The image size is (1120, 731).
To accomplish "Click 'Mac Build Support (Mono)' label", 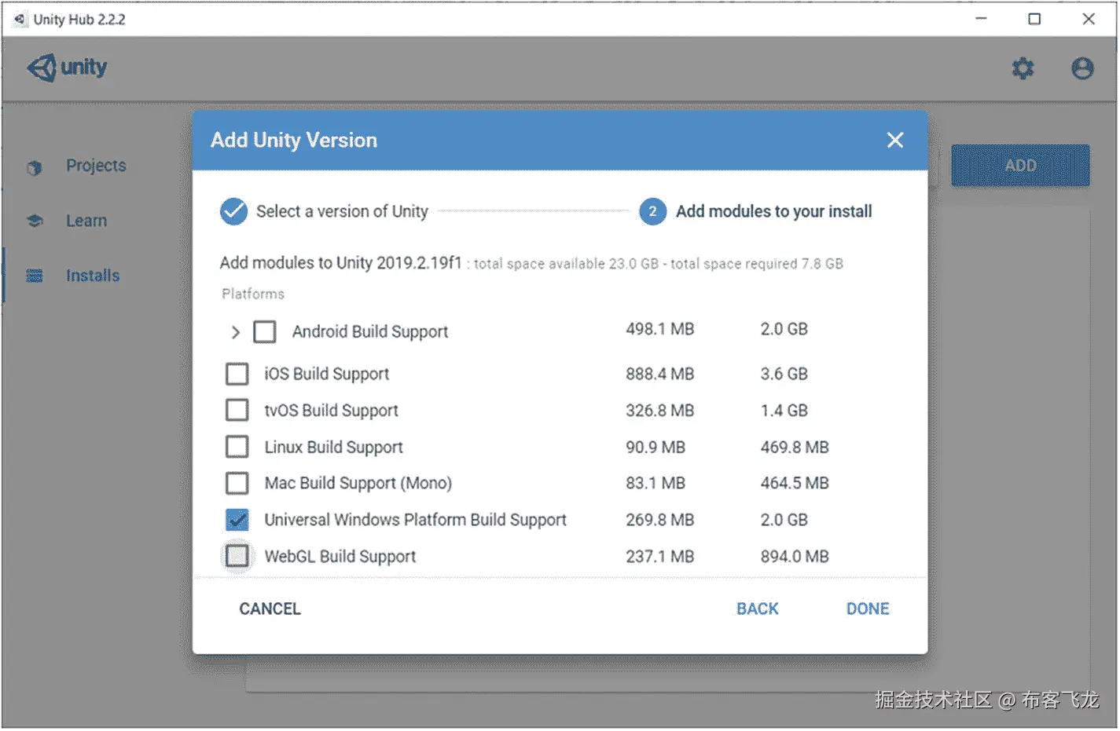I will [358, 484].
